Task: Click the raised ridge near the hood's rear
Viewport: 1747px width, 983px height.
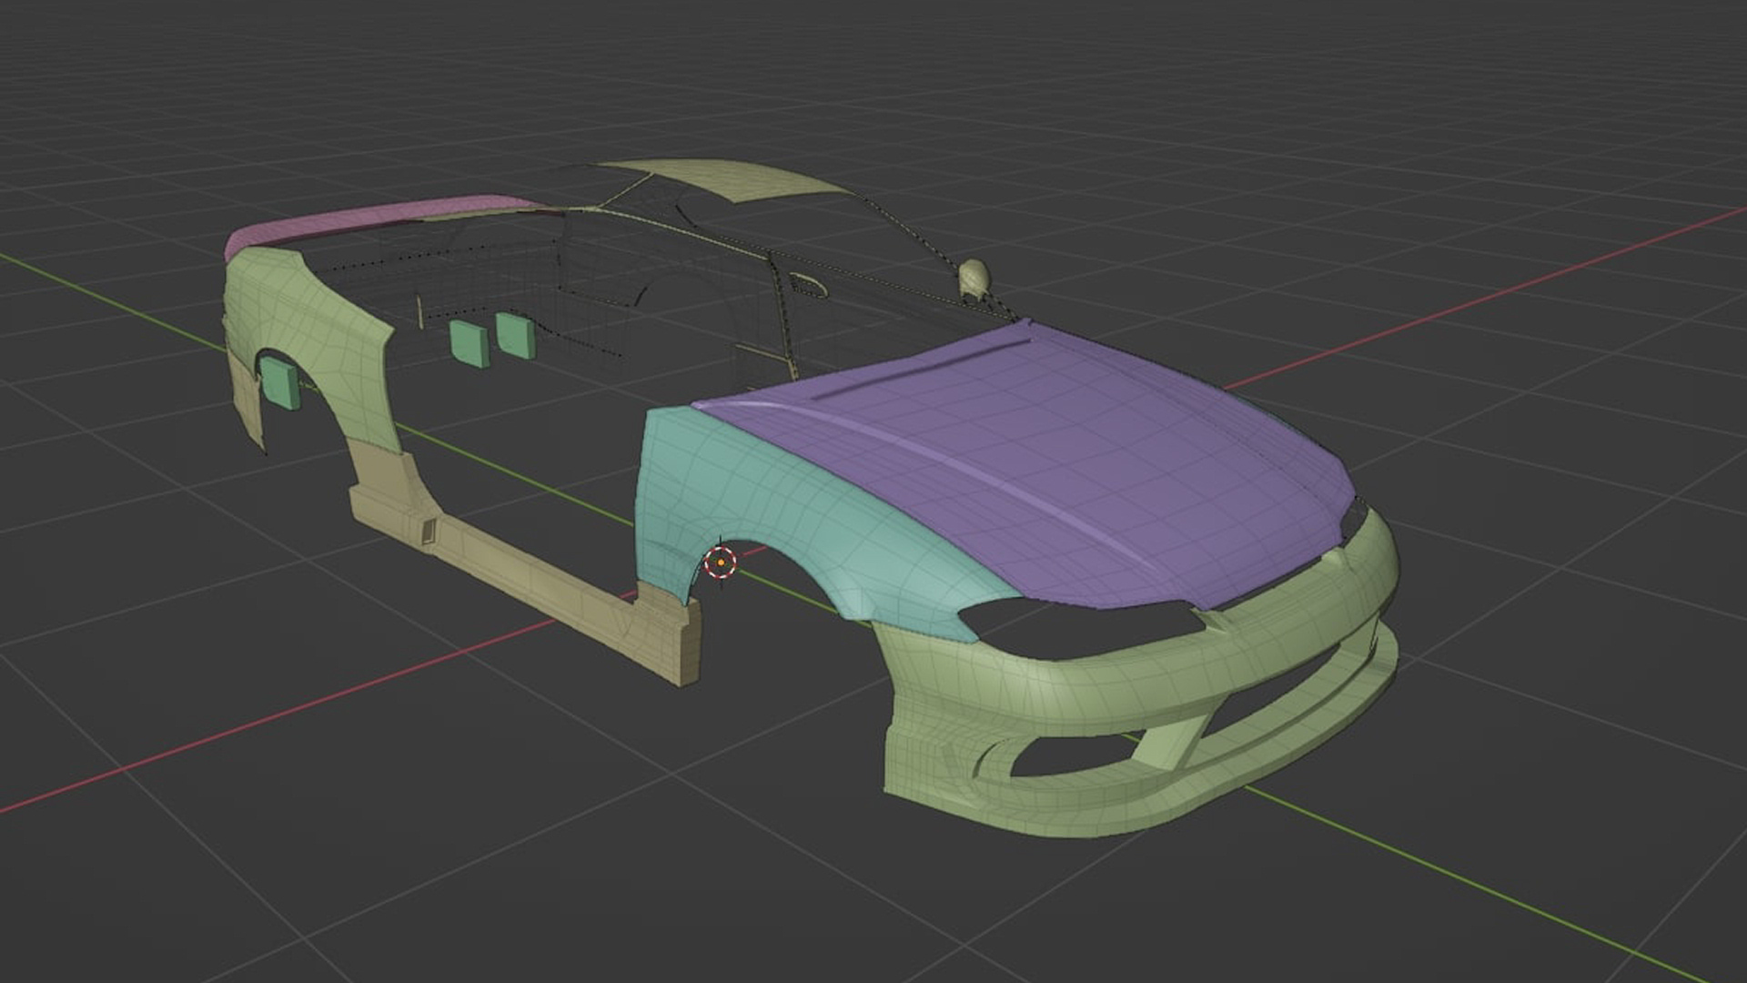Action: coord(919,370)
